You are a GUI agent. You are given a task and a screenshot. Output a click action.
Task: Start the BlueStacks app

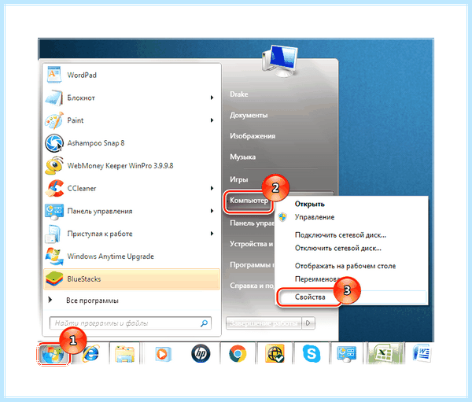131,279
